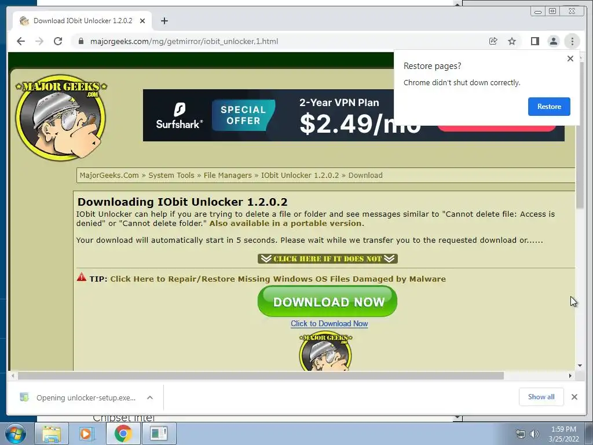Image resolution: width=593 pixels, height=445 pixels.
Task: Go back to the previous page
Action: click(x=21, y=41)
